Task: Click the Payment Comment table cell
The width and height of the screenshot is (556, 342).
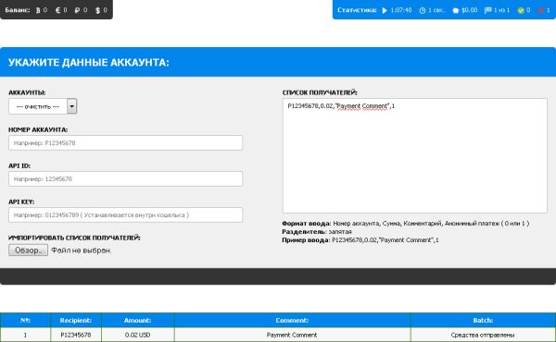Action: click(292, 335)
